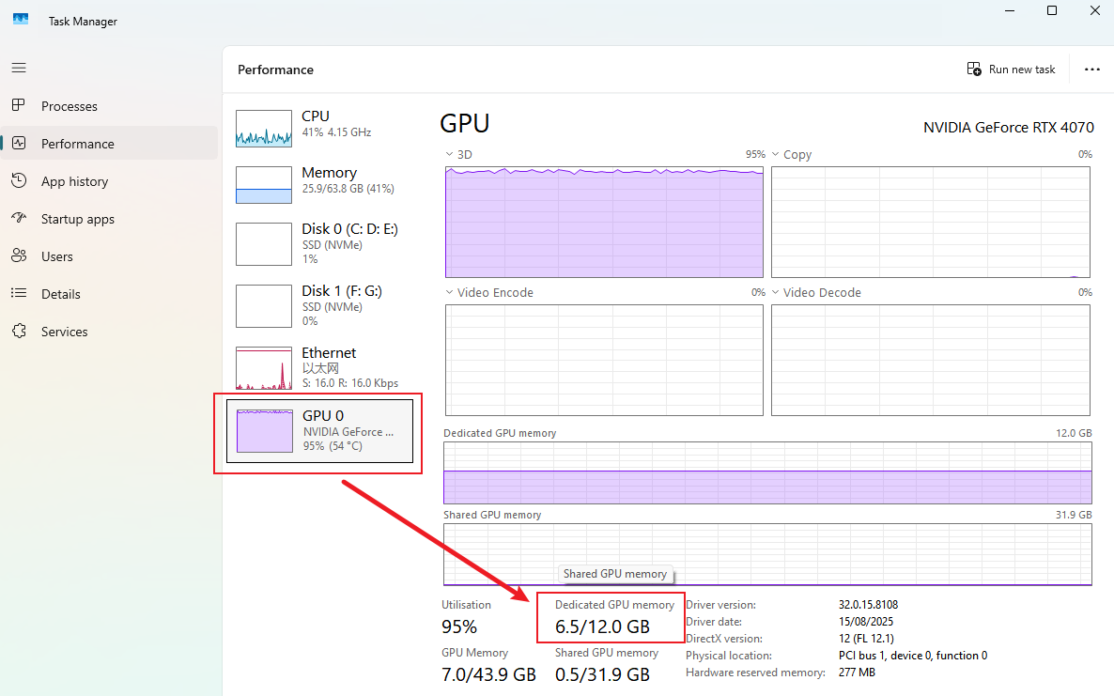Open the Startup apps icon

pyautogui.click(x=19, y=219)
